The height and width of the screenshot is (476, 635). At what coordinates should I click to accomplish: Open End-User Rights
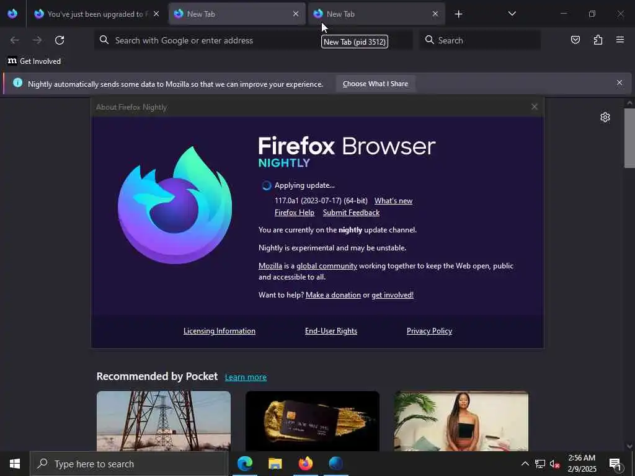point(331,331)
